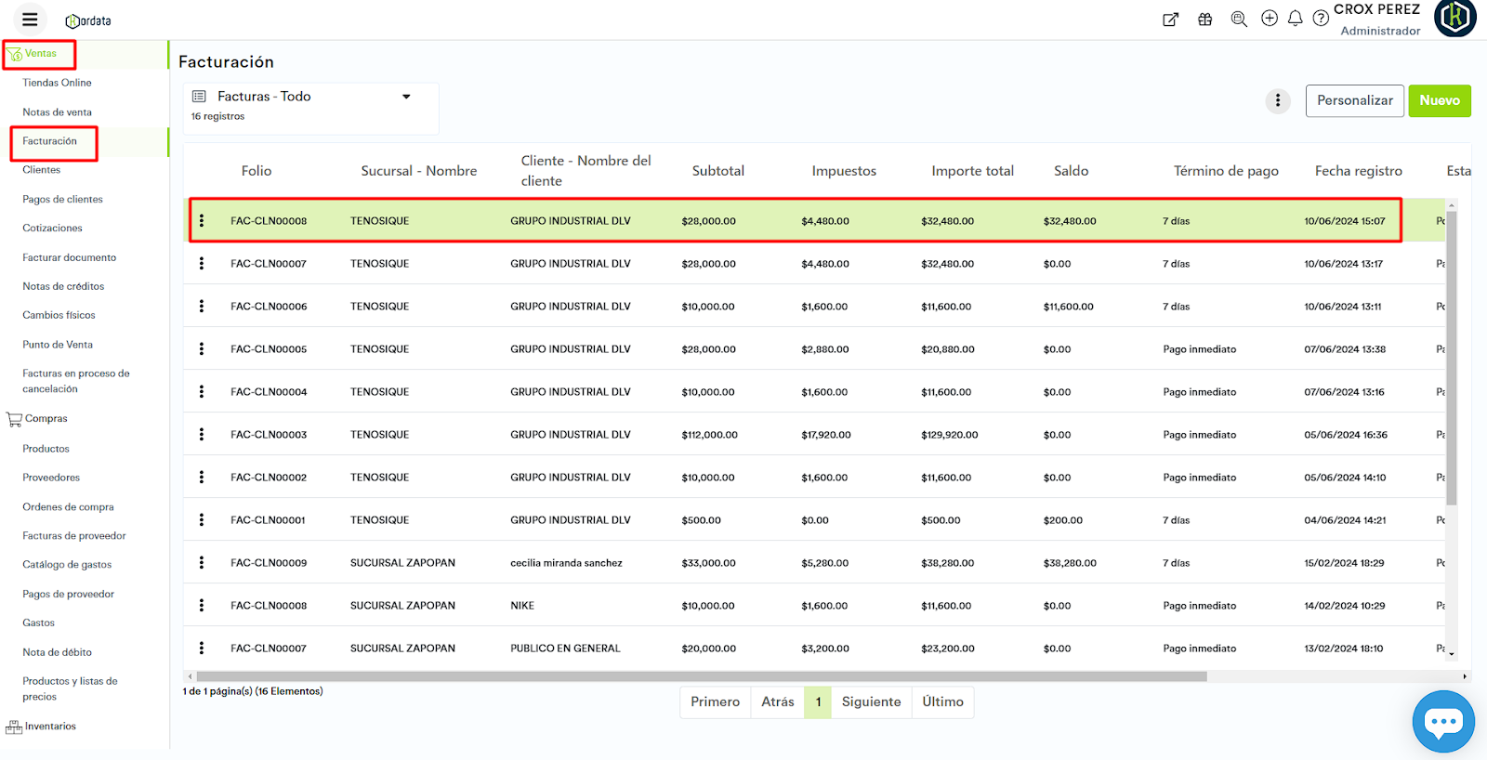Click the external link icon in header

[1170, 20]
